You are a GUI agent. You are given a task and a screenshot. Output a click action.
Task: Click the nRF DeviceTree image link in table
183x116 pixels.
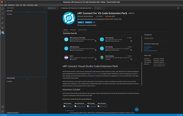[x=80, y=107]
